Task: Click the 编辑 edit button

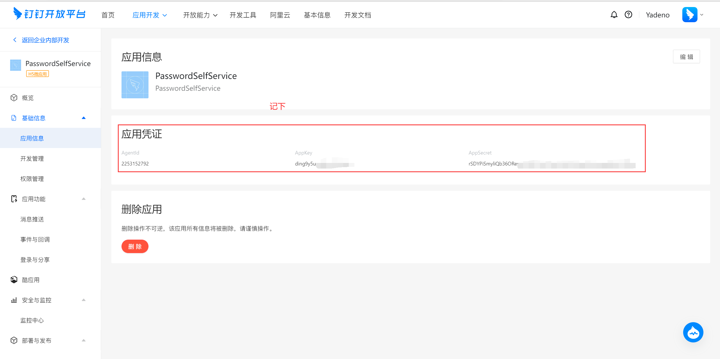Action: click(686, 57)
